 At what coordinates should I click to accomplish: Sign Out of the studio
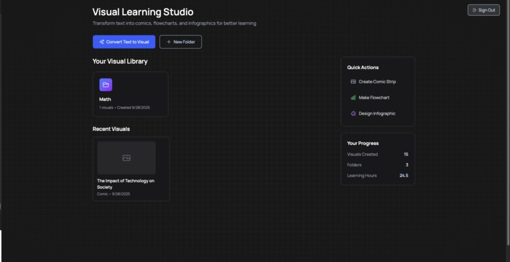483,10
